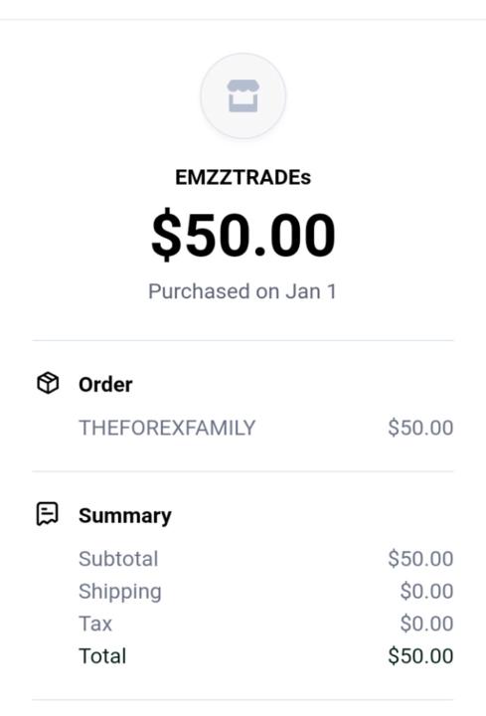The height and width of the screenshot is (716, 486).
Task: Click the Subtotal amount $50.00
Action: (420, 559)
